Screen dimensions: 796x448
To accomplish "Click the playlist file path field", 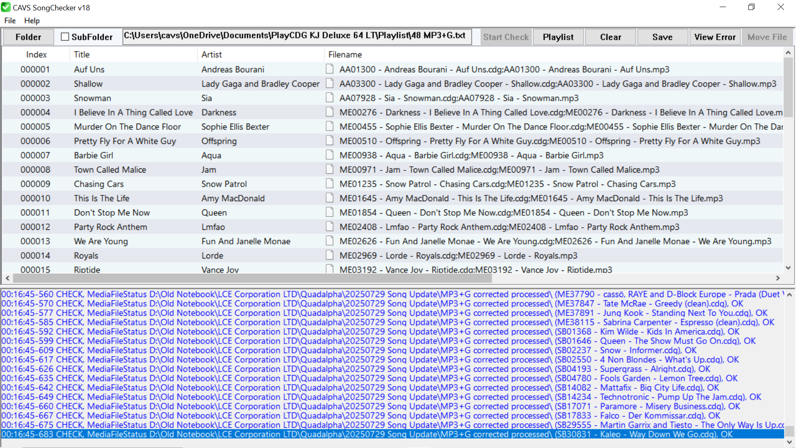I will pos(297,36).
